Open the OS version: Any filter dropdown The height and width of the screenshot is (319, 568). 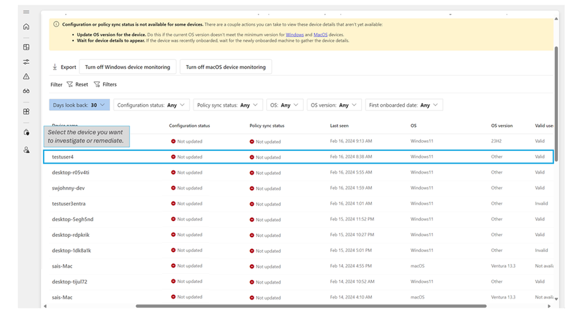[334, 105]
